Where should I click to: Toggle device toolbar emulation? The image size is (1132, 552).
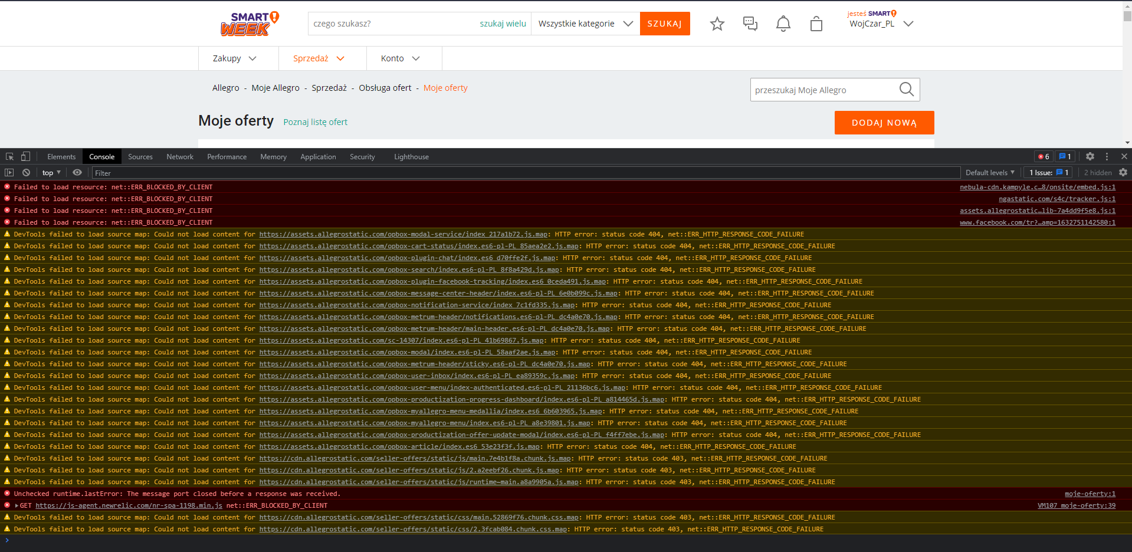click(x=25, y=157)
